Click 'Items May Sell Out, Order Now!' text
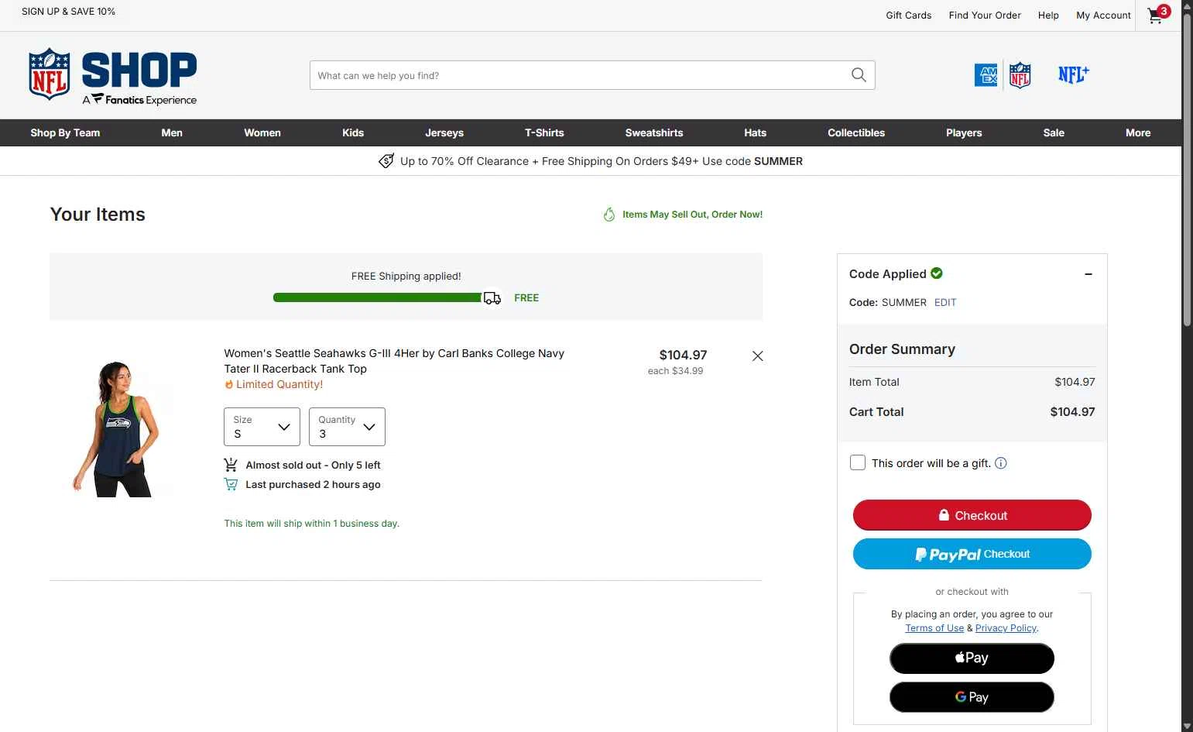Viewport: 1193px width, 732px height. pyautogui.click(x=692, y=215)
